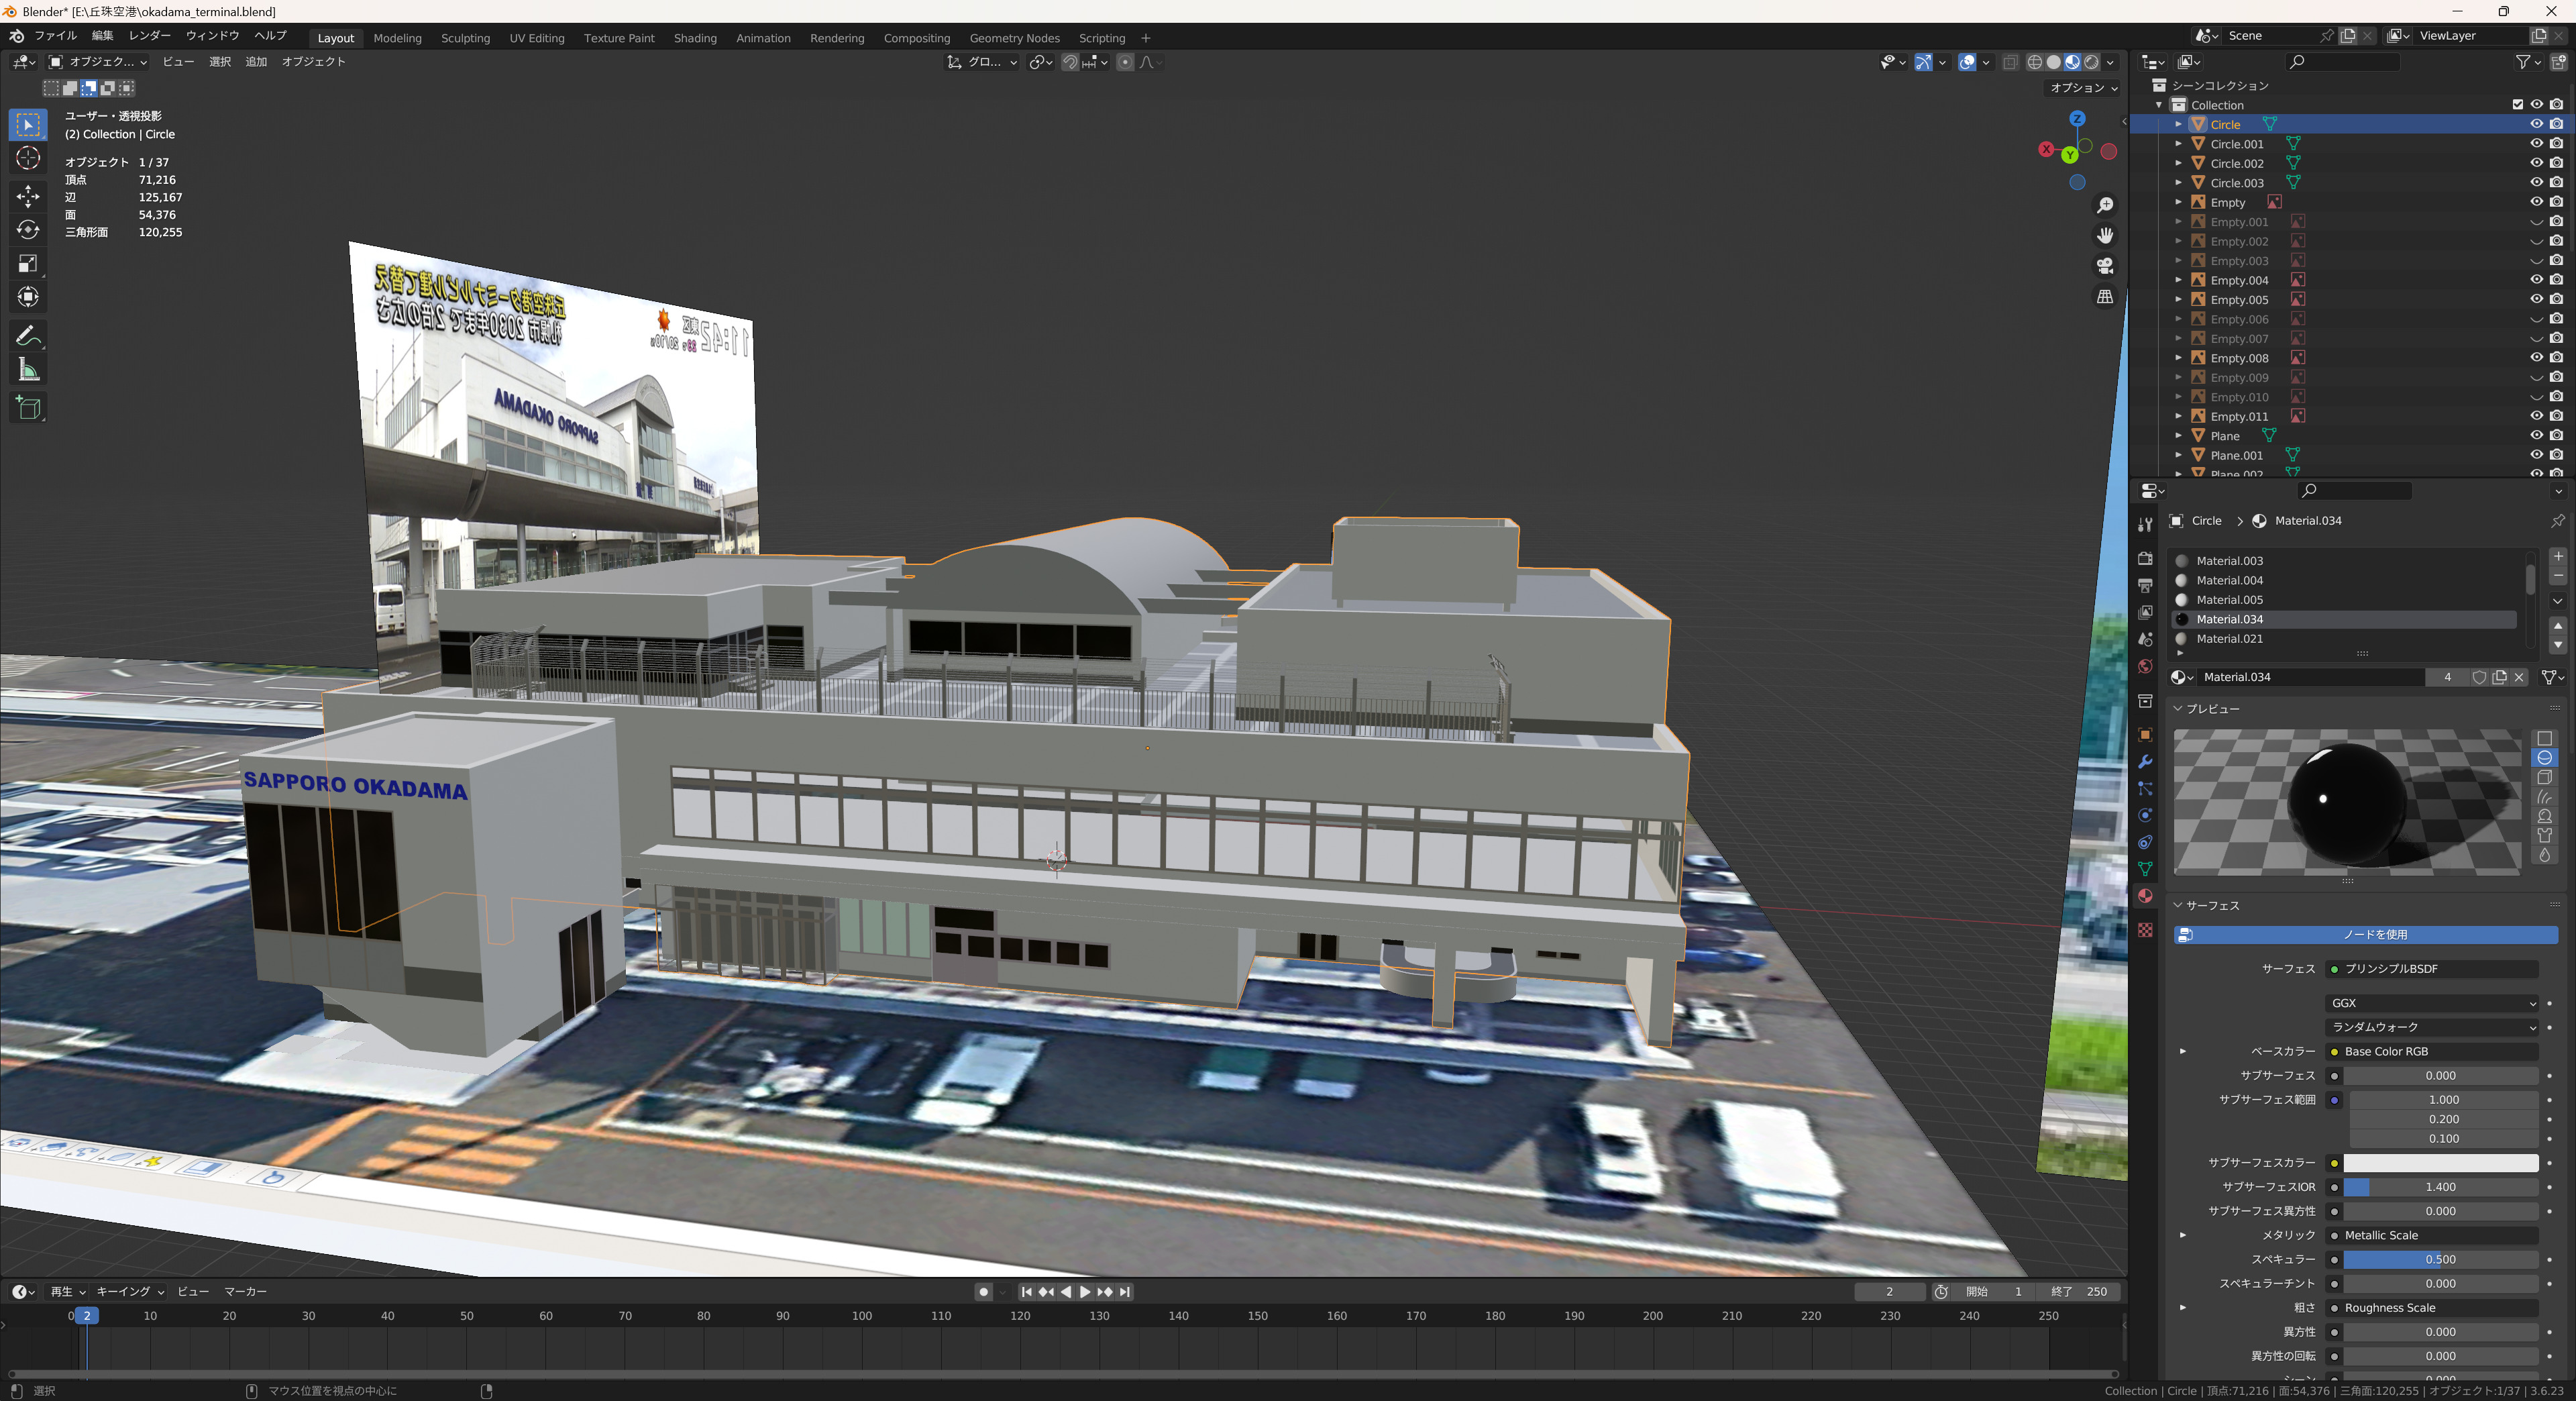Jump to the timeline end frame
The width and height of the screenshot is (2576, 1401).
(x=1125, y=1292)
